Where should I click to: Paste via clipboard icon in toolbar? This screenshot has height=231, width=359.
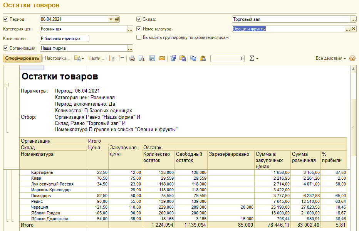203,58
